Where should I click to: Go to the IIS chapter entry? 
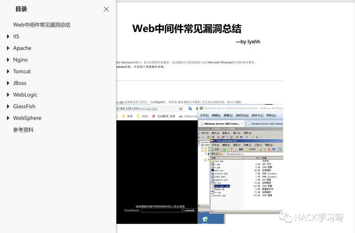tap(16, 36)
